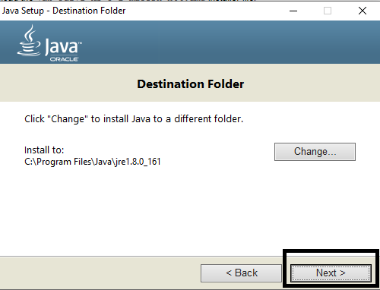Click the bold Destination Folder heading
This screenshot has height=290, width=380.
[x=191, y=84]
